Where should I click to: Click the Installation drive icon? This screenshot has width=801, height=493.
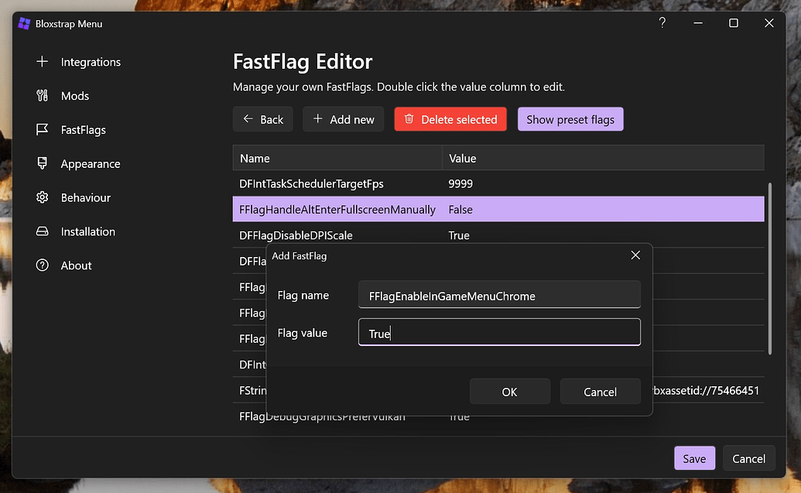pyautogui.click(x=42, y=231)
